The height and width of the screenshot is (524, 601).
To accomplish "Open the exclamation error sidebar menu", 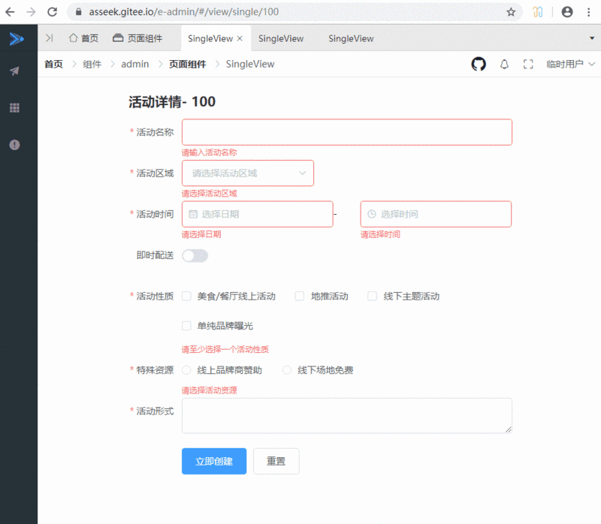I will pyautogui.click(x=14, y=145).
